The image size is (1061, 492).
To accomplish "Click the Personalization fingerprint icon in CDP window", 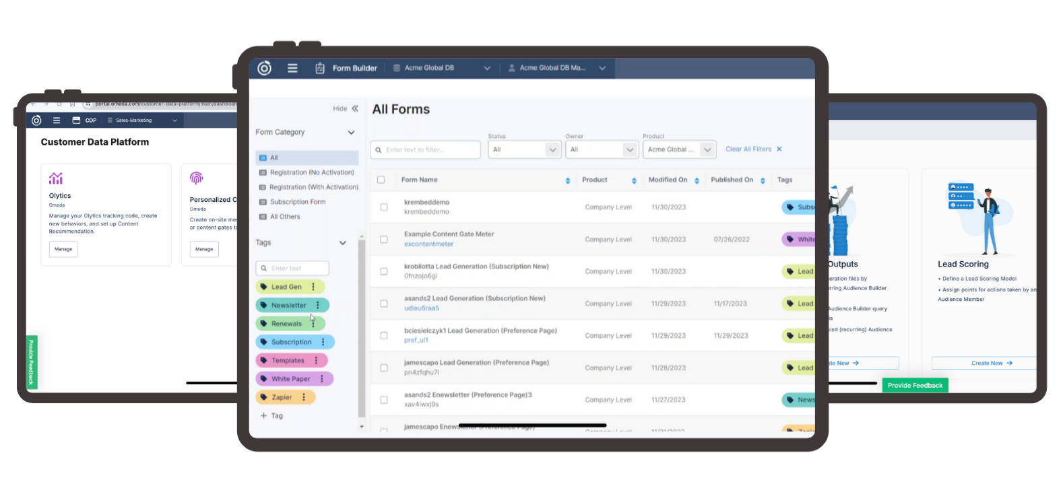I will [x=196, y=178].
